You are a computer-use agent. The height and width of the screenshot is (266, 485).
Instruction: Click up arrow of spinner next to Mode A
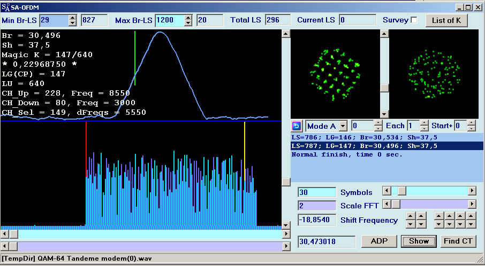tap(378, 123)
